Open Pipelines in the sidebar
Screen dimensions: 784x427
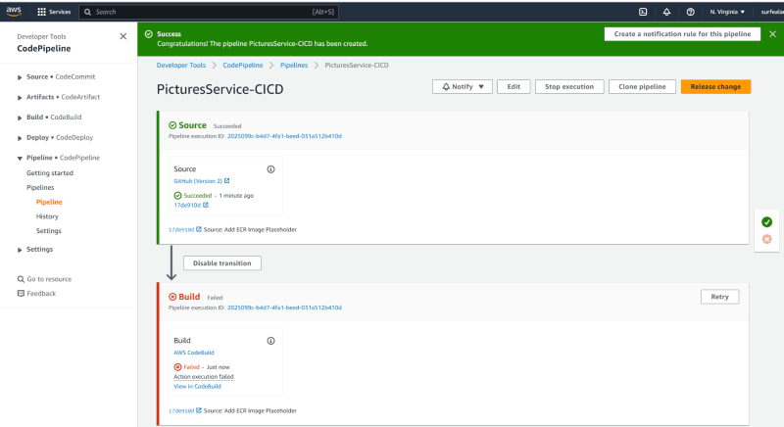[40, 187]
